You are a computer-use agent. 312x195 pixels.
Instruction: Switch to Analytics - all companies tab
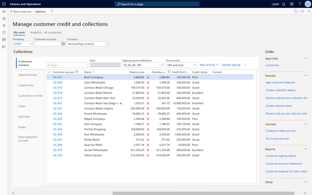tap(46, 32)
